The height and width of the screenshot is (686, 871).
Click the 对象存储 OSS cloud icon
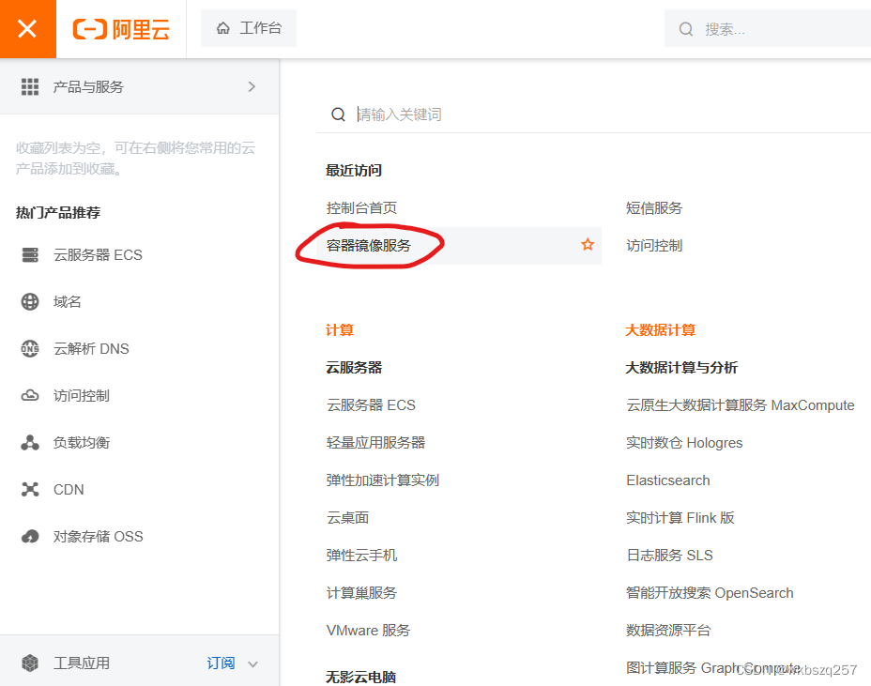(x=30, y=537)
